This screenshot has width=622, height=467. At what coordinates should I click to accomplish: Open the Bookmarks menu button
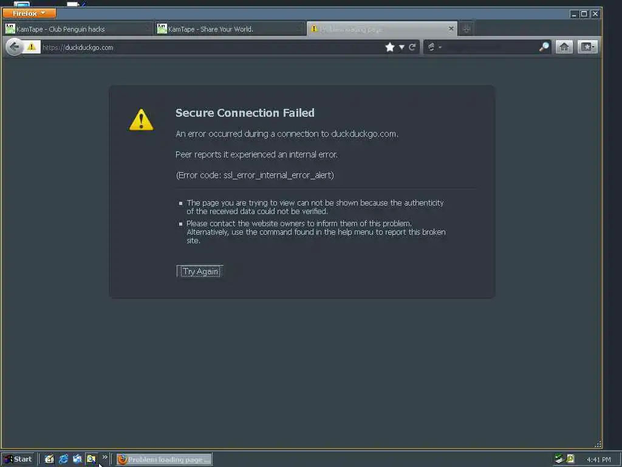point(587,47)
